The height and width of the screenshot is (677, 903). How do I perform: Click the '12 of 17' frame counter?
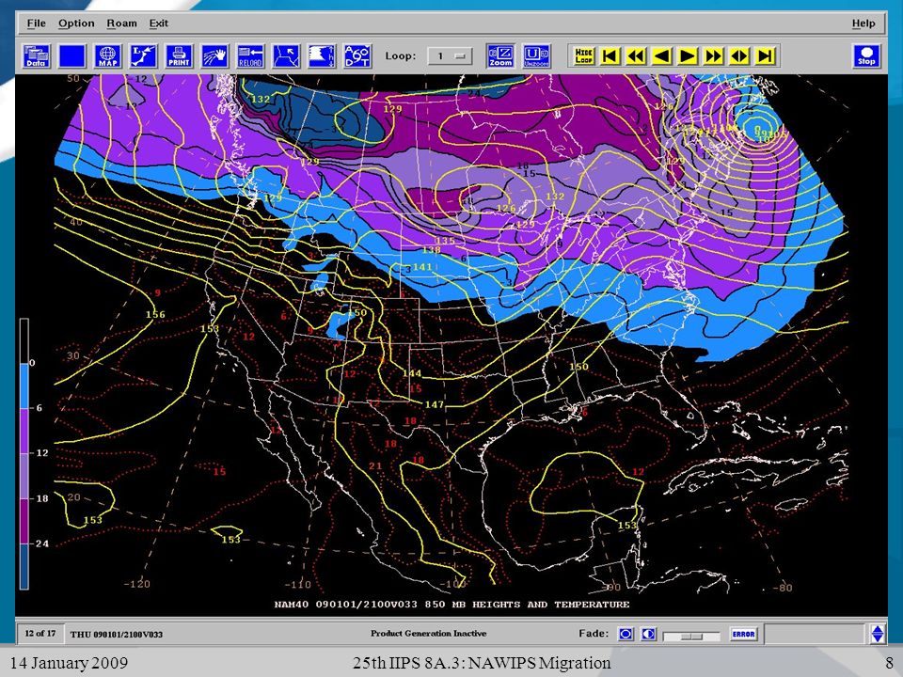[40, 634]
